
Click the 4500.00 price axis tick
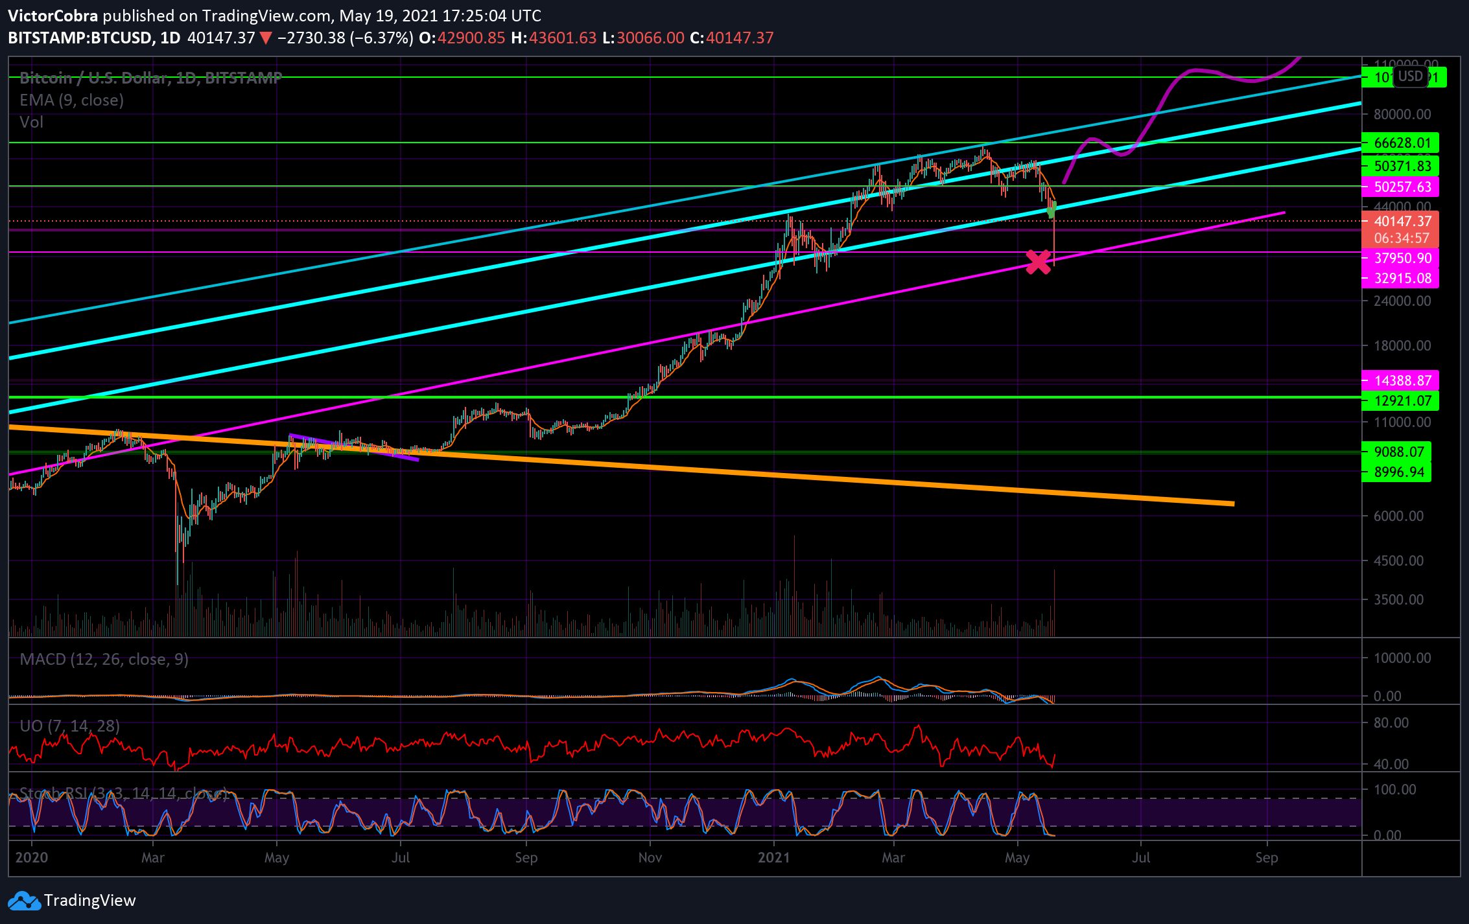1399,560
